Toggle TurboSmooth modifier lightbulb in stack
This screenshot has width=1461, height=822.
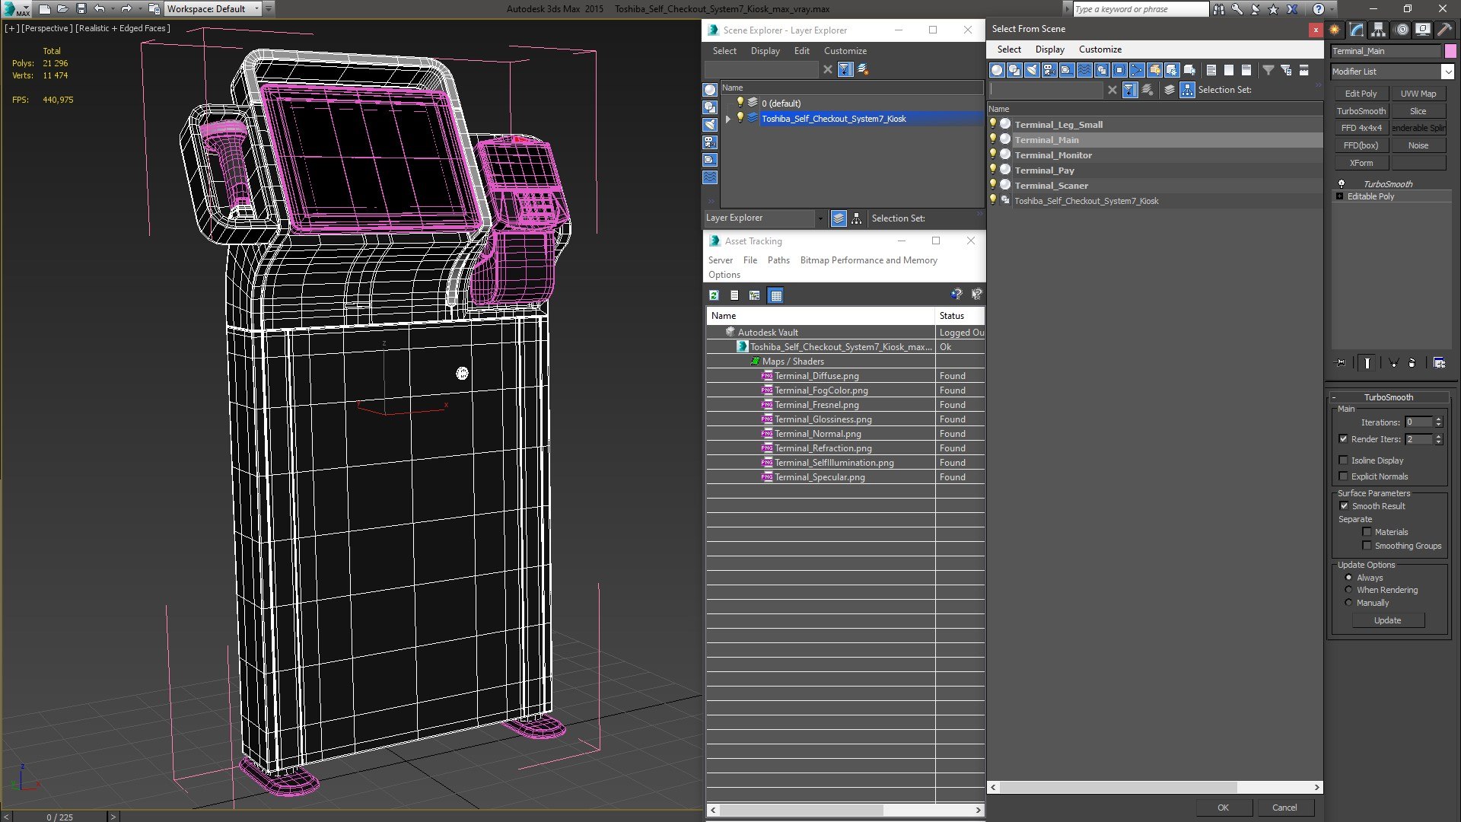[1342, 184]
